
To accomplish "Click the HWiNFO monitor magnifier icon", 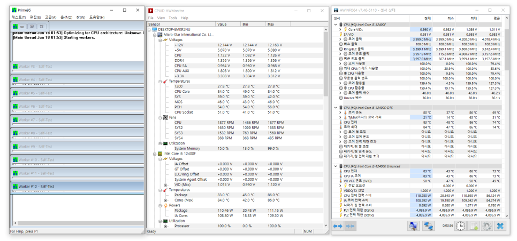I will (x=413, y=226).
